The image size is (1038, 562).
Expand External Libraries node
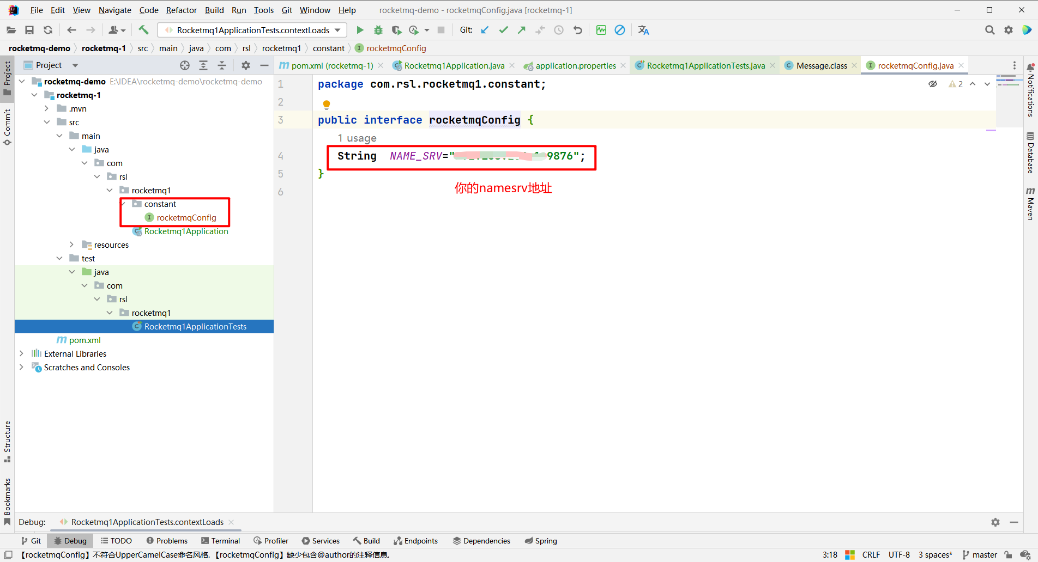pos(22,354)
